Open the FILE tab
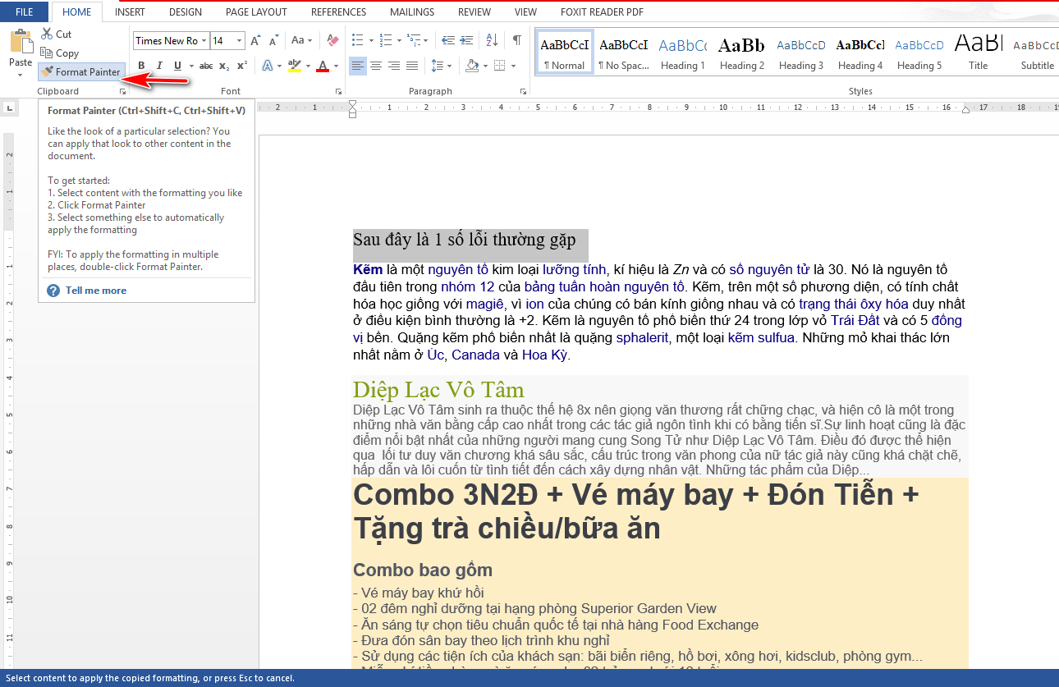 click(x=25, y=12)
